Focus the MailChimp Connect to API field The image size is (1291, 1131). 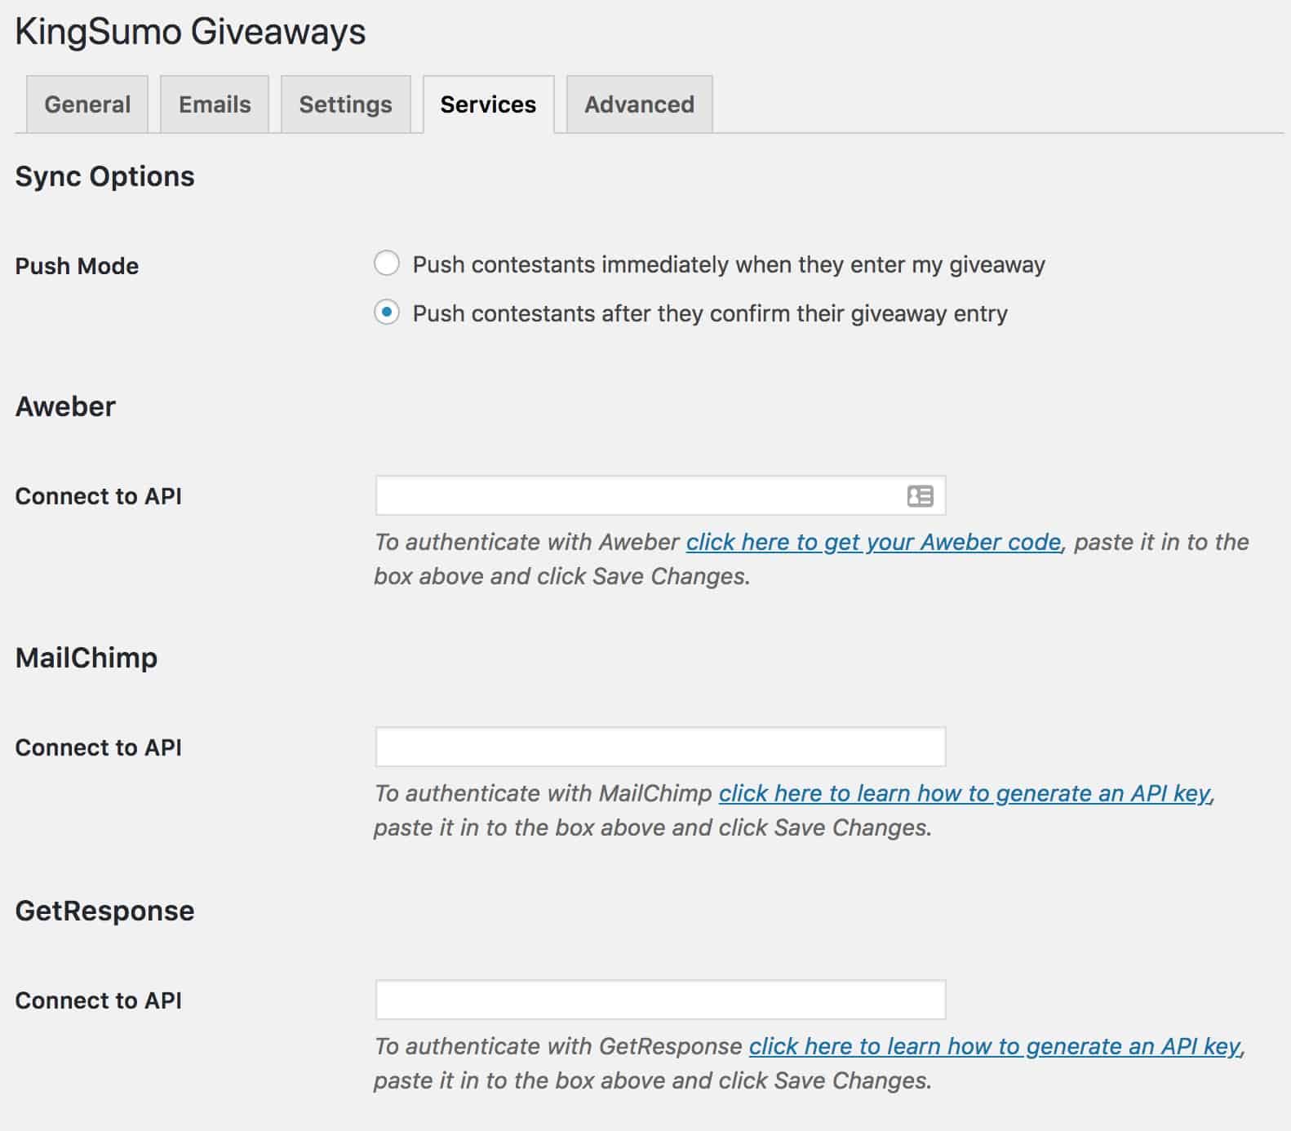coord(660,747)
